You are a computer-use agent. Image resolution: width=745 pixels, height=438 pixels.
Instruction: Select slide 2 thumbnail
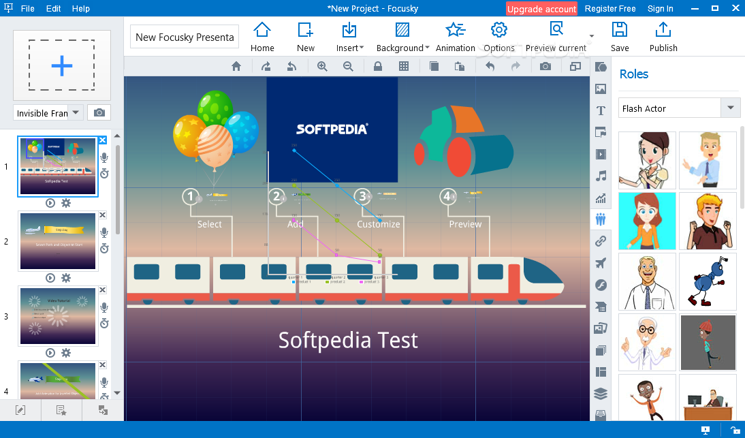coord(58,241)
